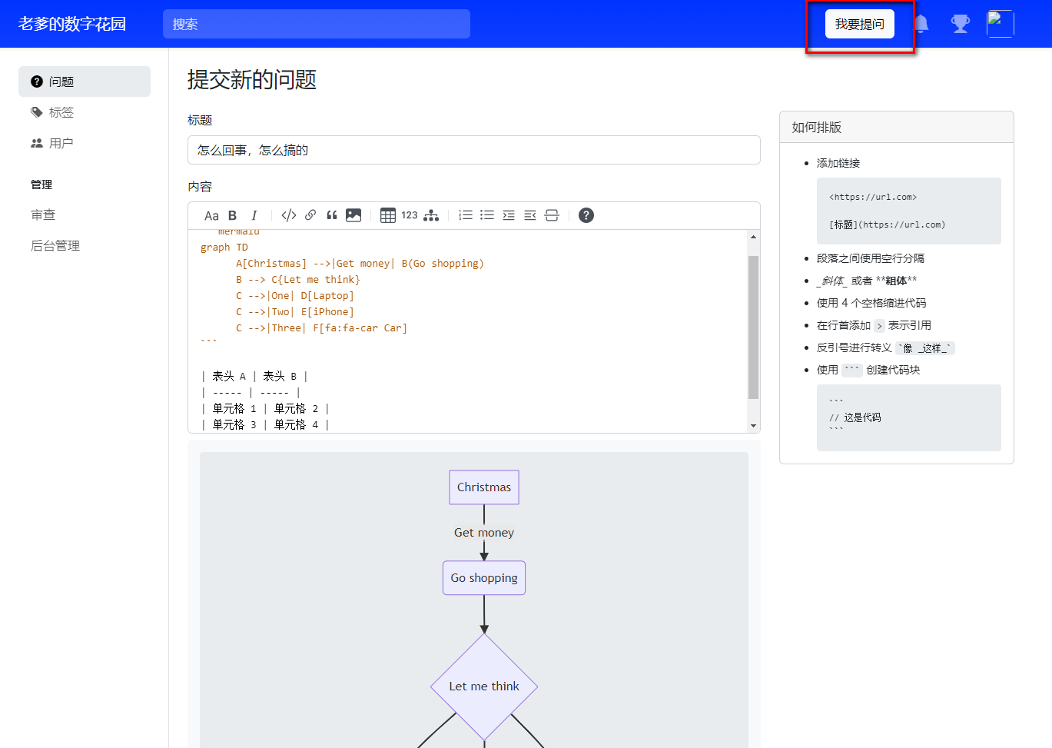This screenshot has width=1052, height=748.
Task: Add a blockquote with the quote icon
Action: [332, 216]
